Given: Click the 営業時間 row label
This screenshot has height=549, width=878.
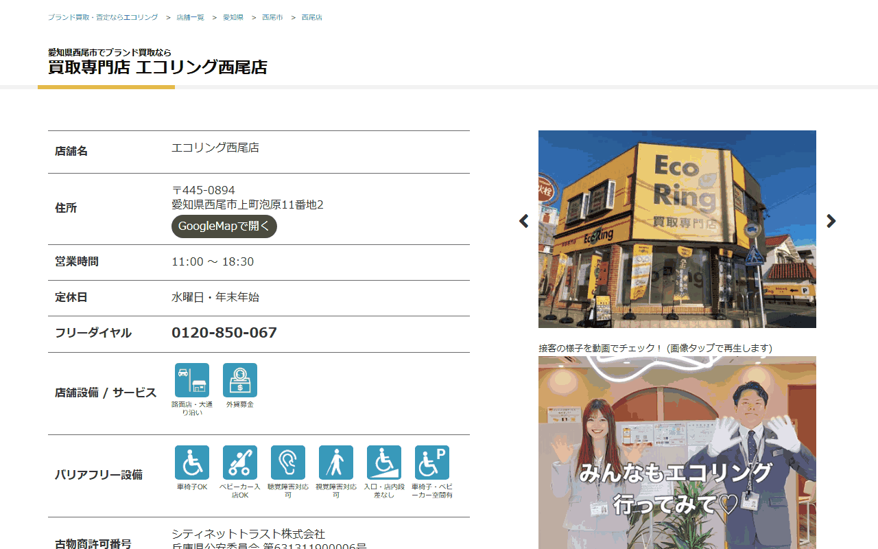Looking at the screenshot, I should pyautogui.click(x=77, y=261).
